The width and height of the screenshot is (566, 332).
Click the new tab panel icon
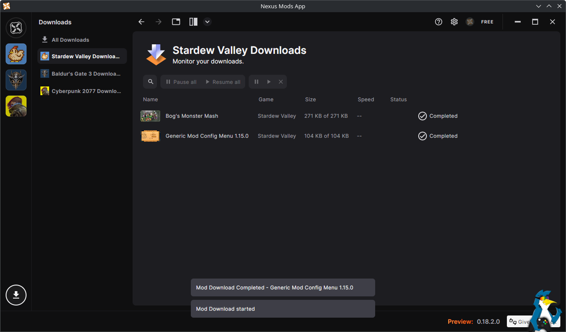coord(176,22)
